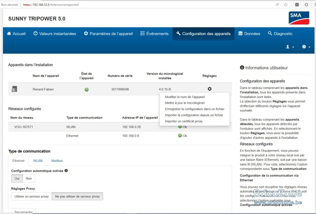Choose Importer la configuration depuis un fichier
This screenshot has height=214, width=316.
(194, 115)
